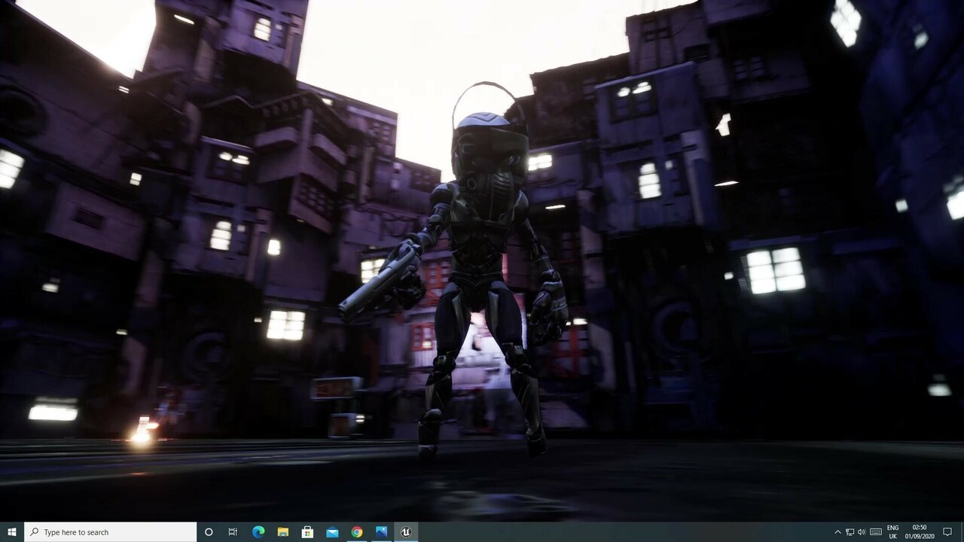Viewport: 964px width, 542px height.
Task: Launch Google Chrome from the taskbar
Action: click(x=357, y=531)
